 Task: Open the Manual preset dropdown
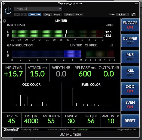tap(38, 9)
